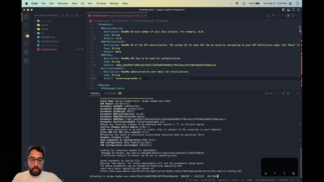Click Ln 46, Col 33 status item
Image resolution: width=324 pixels, height=182 pixels.
(x=208, y=180)
